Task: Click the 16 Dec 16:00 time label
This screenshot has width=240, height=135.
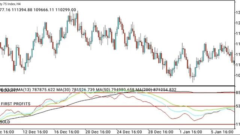Action: point(67,132)
